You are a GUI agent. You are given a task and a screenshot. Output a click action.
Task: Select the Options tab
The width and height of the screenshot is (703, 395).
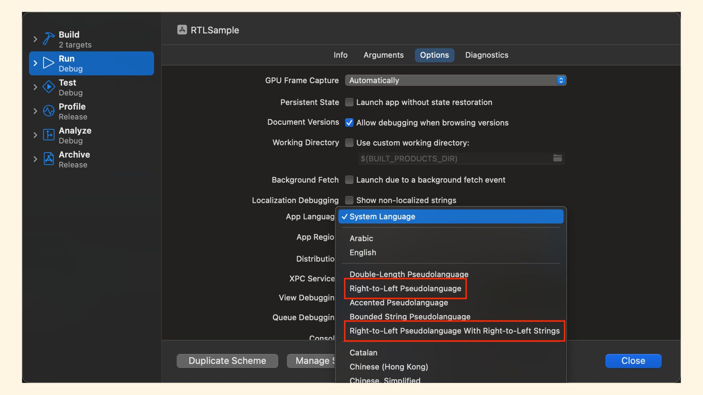(x=434, y=55)
